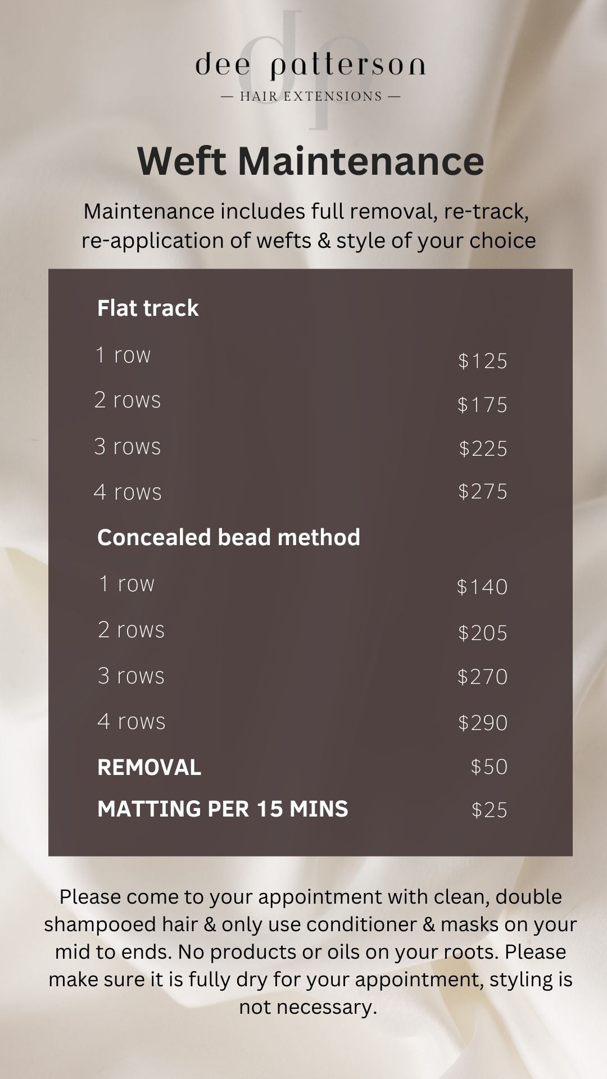The image size is (607, 1079).
Task: Click the Concealed bead method heading
Action: click(228, 537)
